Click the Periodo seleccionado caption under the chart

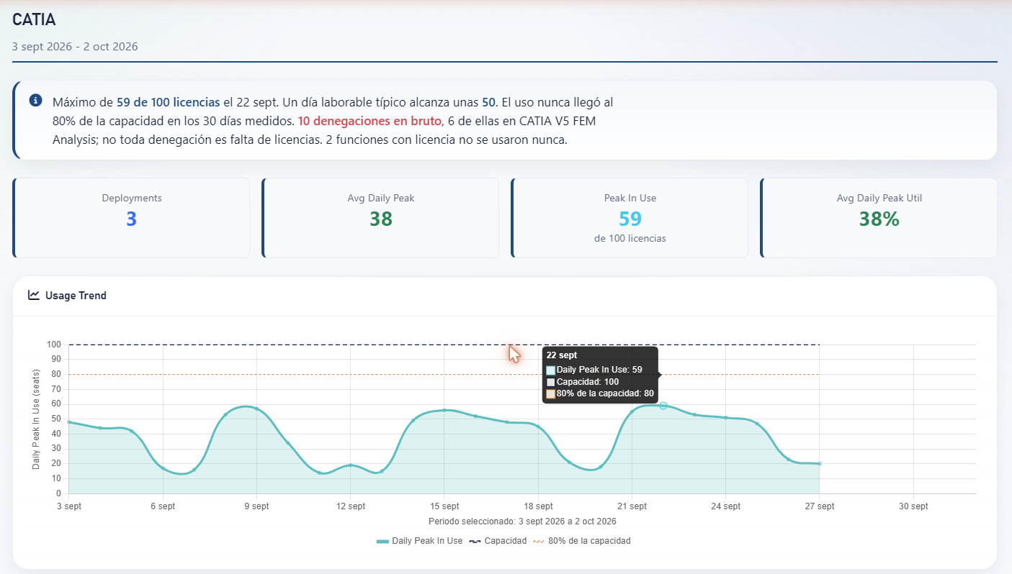coord(522,521)
